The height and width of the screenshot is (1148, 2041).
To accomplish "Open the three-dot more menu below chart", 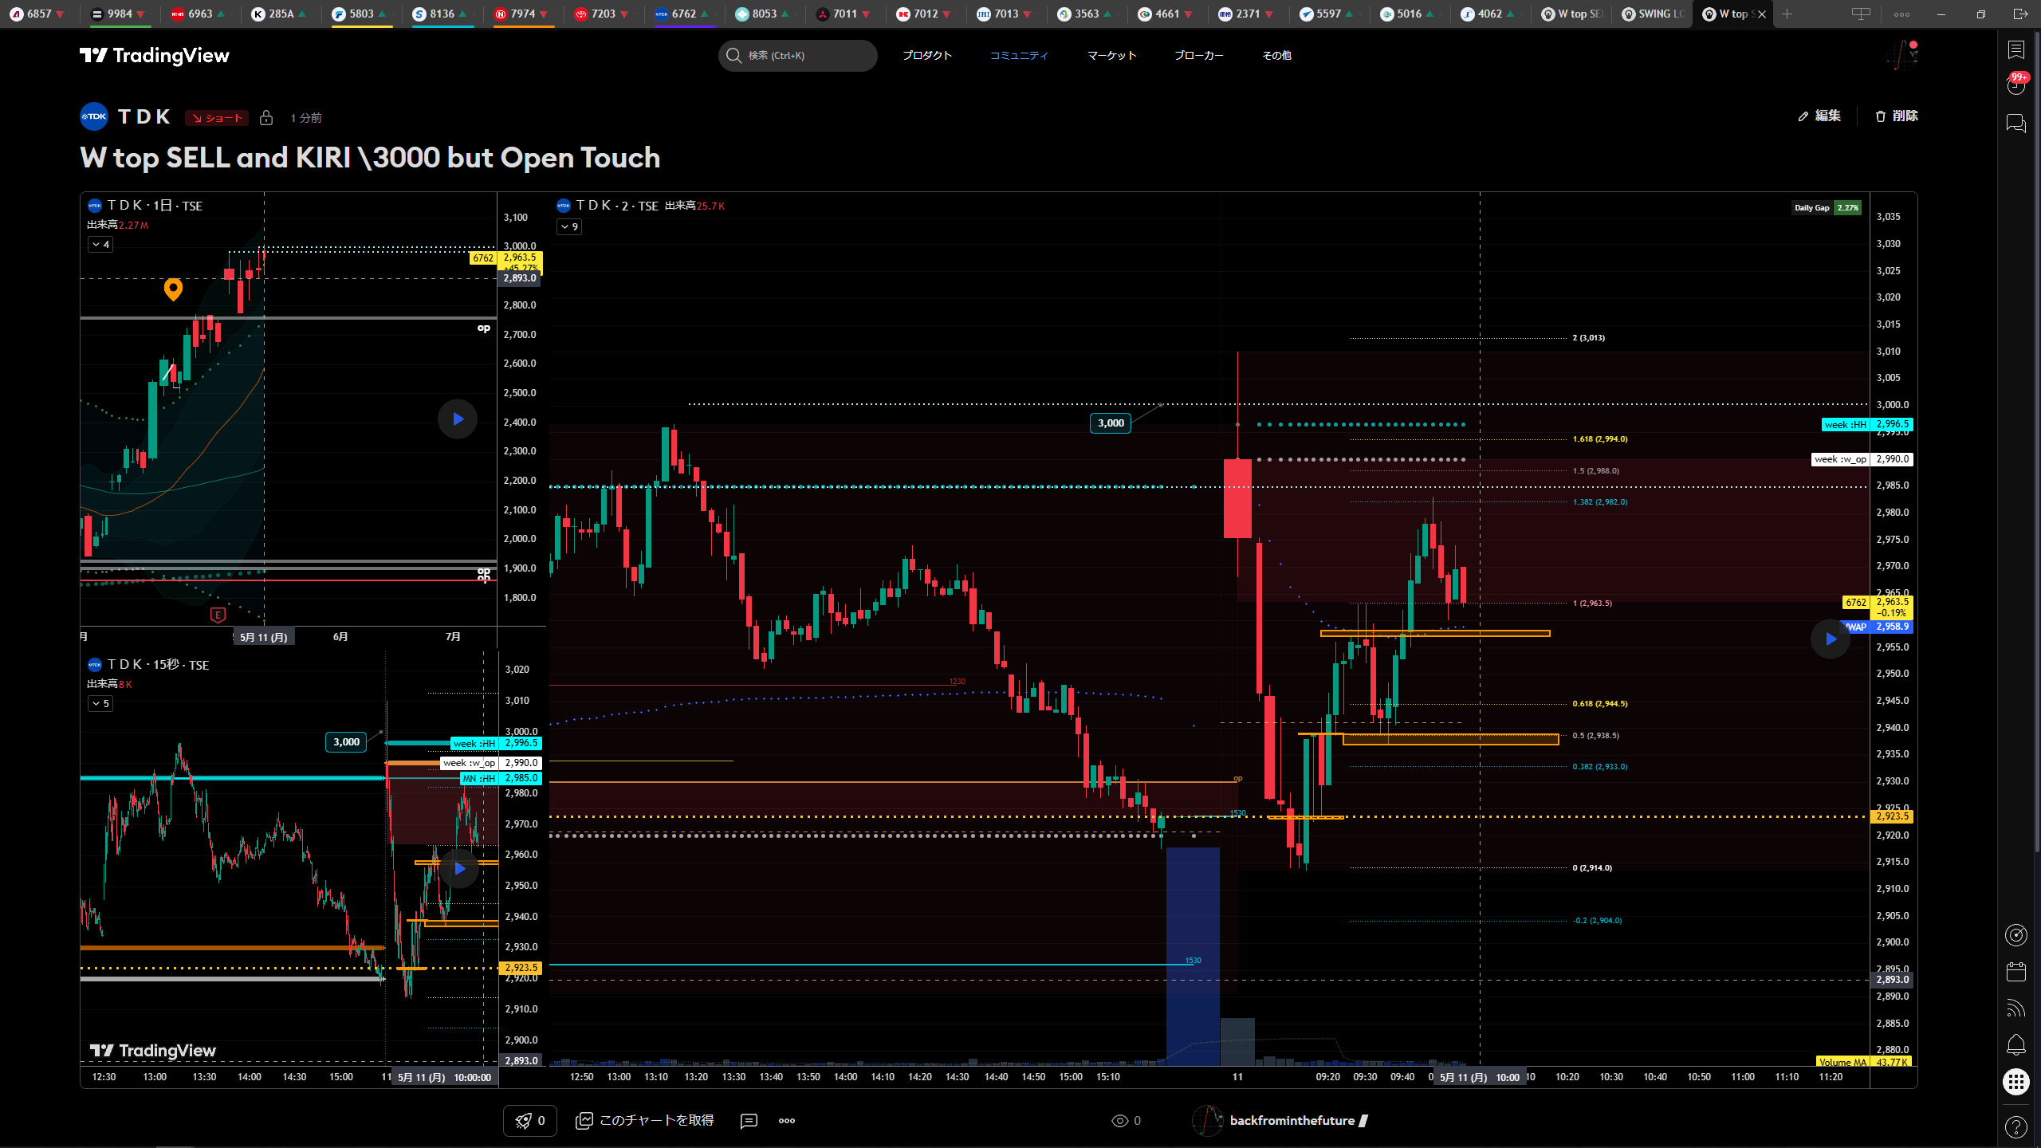I will click(787, 1121).
